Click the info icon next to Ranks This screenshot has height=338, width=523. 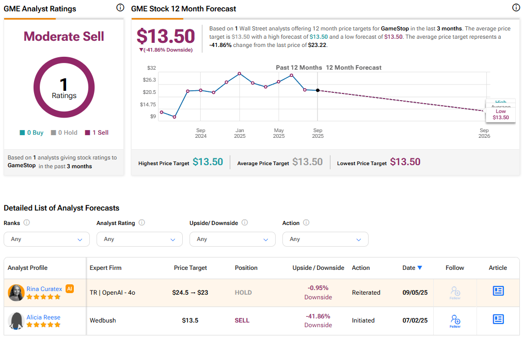click(x=27, y=222)
